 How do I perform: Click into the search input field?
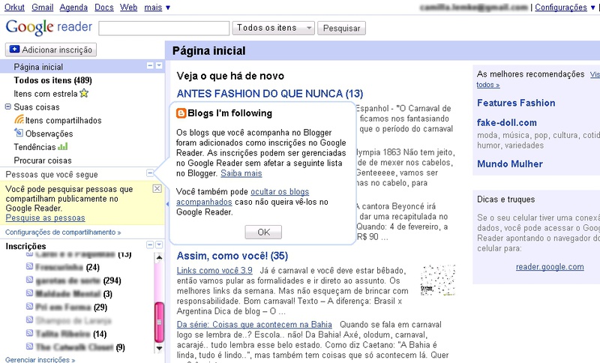point(163,28)
